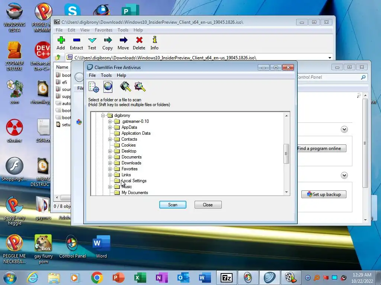The width and height of the screenshot is (381, 285).
Task: Select Cookies folder in tree
Action: pos(128,145)
